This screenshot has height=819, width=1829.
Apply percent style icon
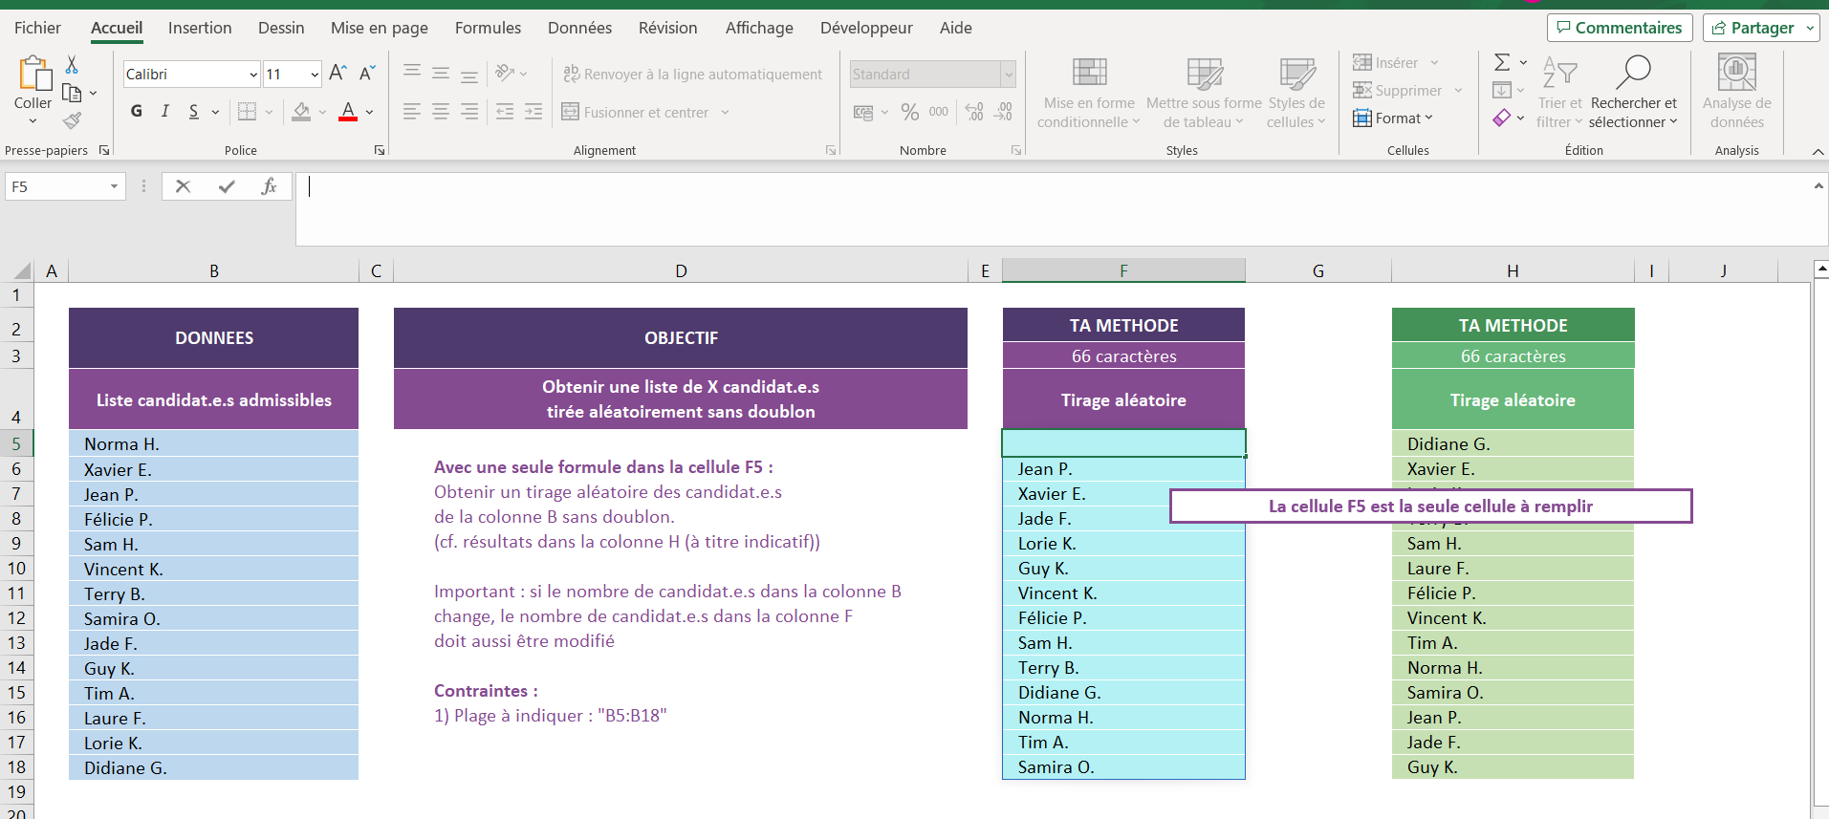coord(910,113)
